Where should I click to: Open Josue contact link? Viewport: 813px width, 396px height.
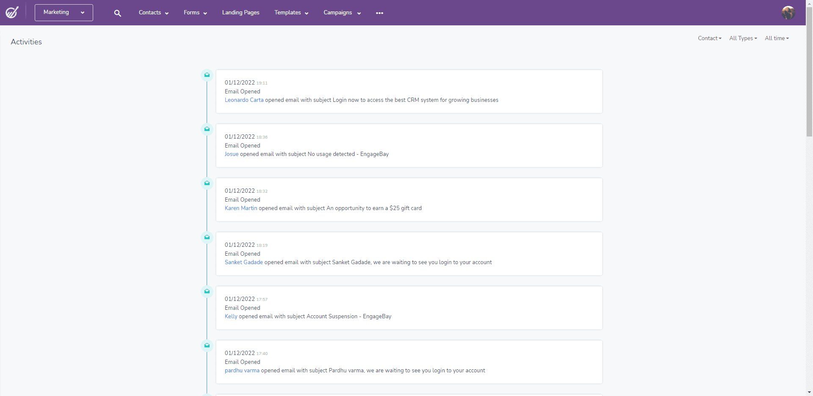232,154
